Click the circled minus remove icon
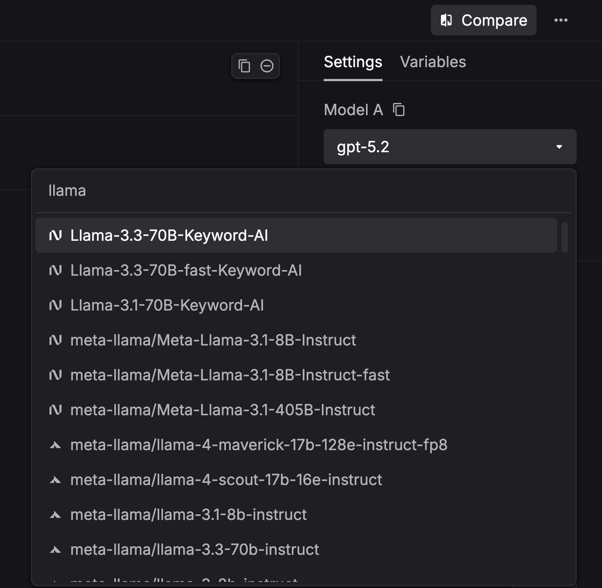The image size is (602, 588). pyautogui.click(x=267, y=66)
